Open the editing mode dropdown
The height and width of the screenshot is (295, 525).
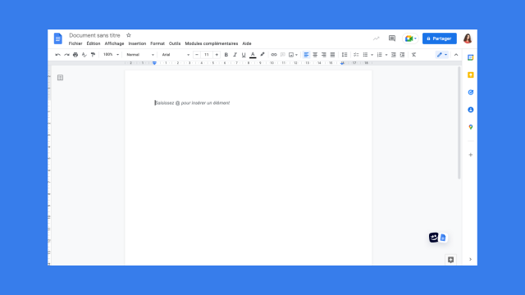(442, 55)
